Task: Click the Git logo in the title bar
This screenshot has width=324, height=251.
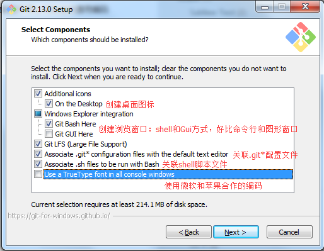Action: [11, 9]
